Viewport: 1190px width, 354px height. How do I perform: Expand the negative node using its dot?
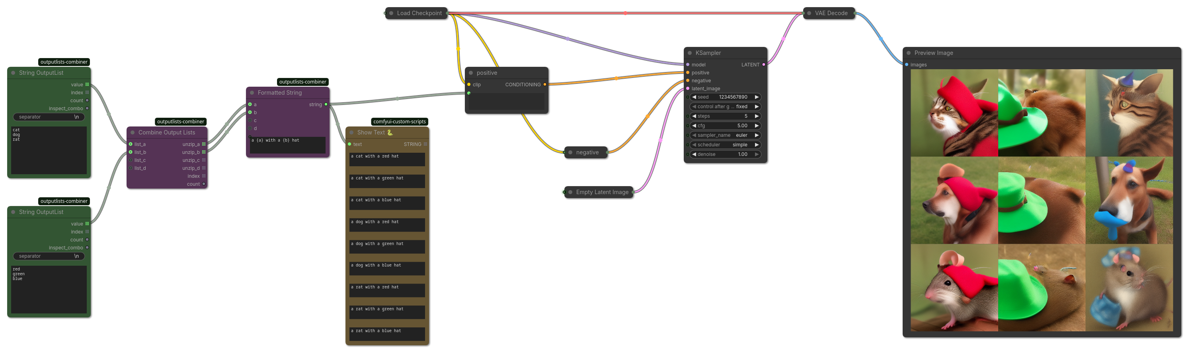[570, 152]
